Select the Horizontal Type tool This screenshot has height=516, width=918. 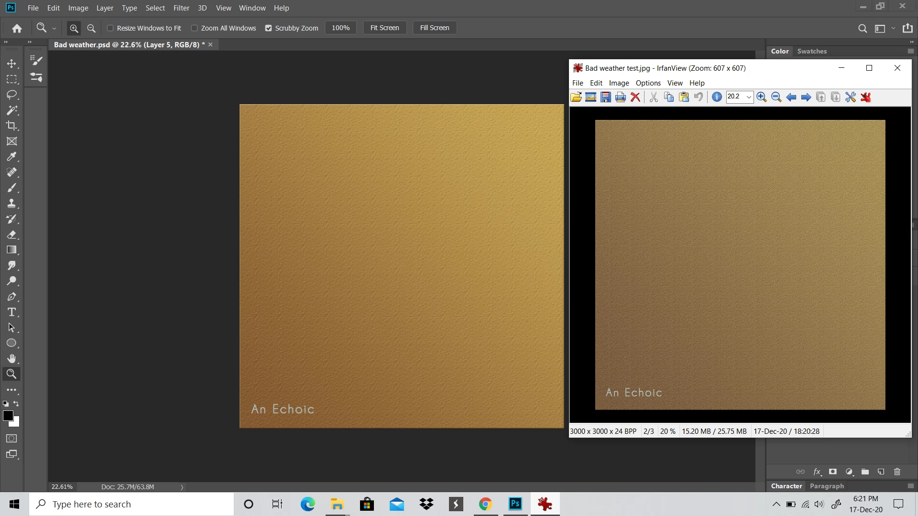tap(12, 312)
